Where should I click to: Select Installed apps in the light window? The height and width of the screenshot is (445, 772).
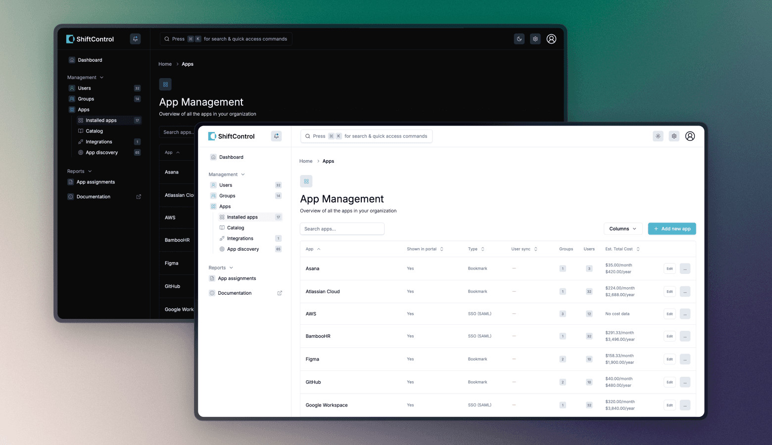coord(250,217)
